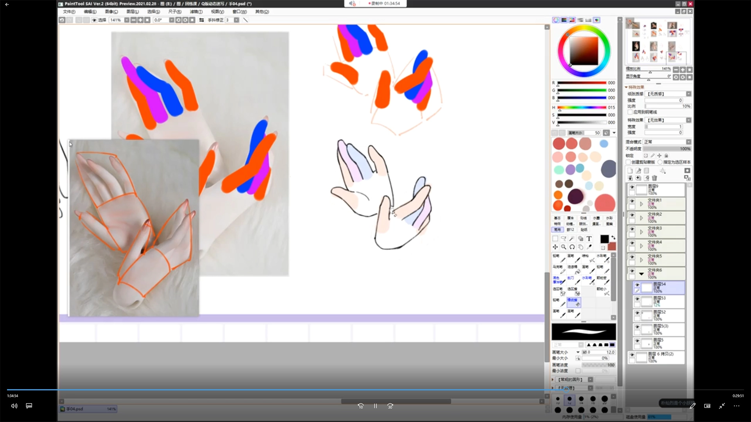Select the Zoom magnifier tool

564,247
